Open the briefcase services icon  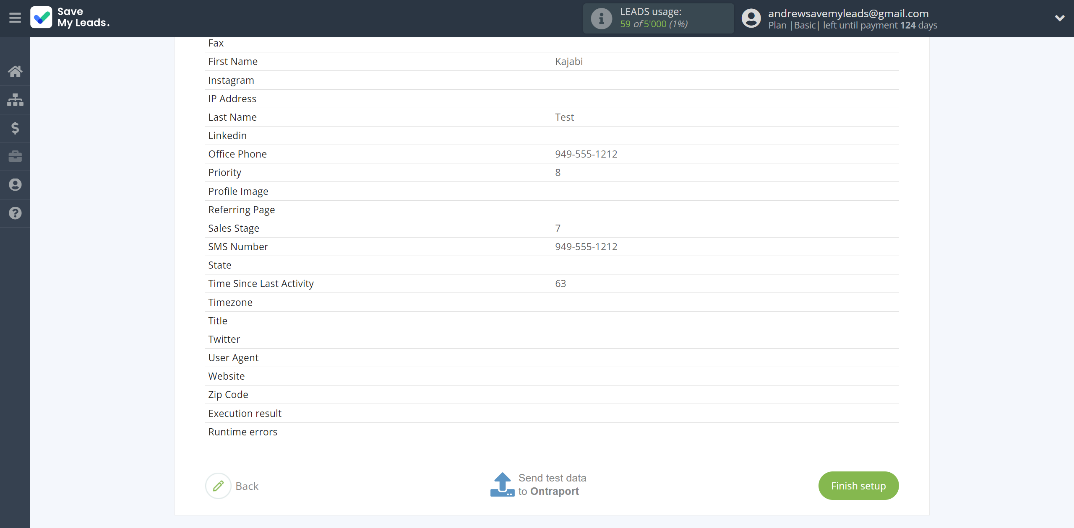(x=15, y=156)
